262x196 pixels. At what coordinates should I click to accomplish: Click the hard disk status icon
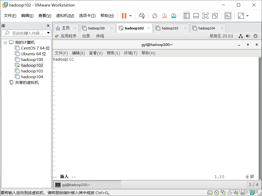pos(210,193)
